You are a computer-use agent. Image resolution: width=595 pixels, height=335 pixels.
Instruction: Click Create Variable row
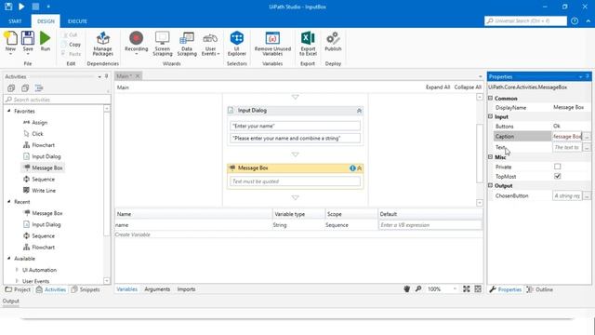(x=298, y=234)
